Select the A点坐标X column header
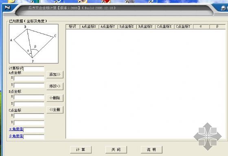The height and width of the screenshot is (156, 228). tap(89, 26)
